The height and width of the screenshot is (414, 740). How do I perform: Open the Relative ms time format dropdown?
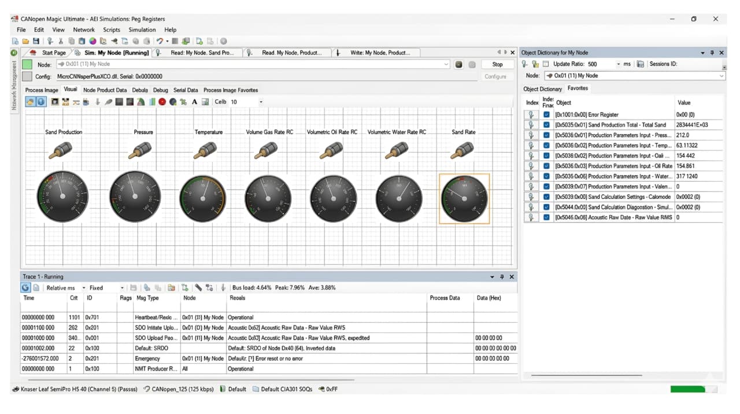tap(84, 287)
